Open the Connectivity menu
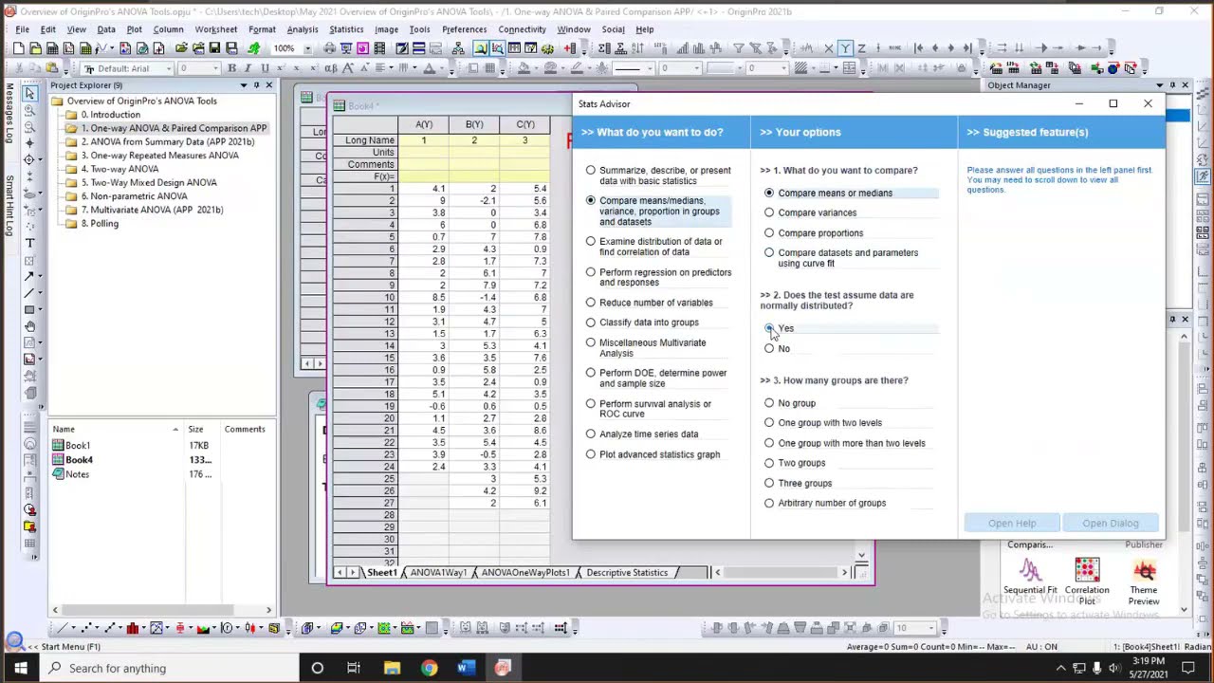 [x=522, y=29]
